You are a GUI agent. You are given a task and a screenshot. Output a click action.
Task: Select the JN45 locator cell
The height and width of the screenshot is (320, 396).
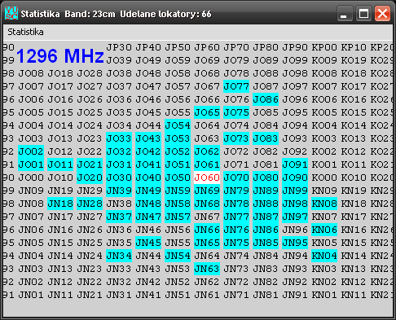148,243
